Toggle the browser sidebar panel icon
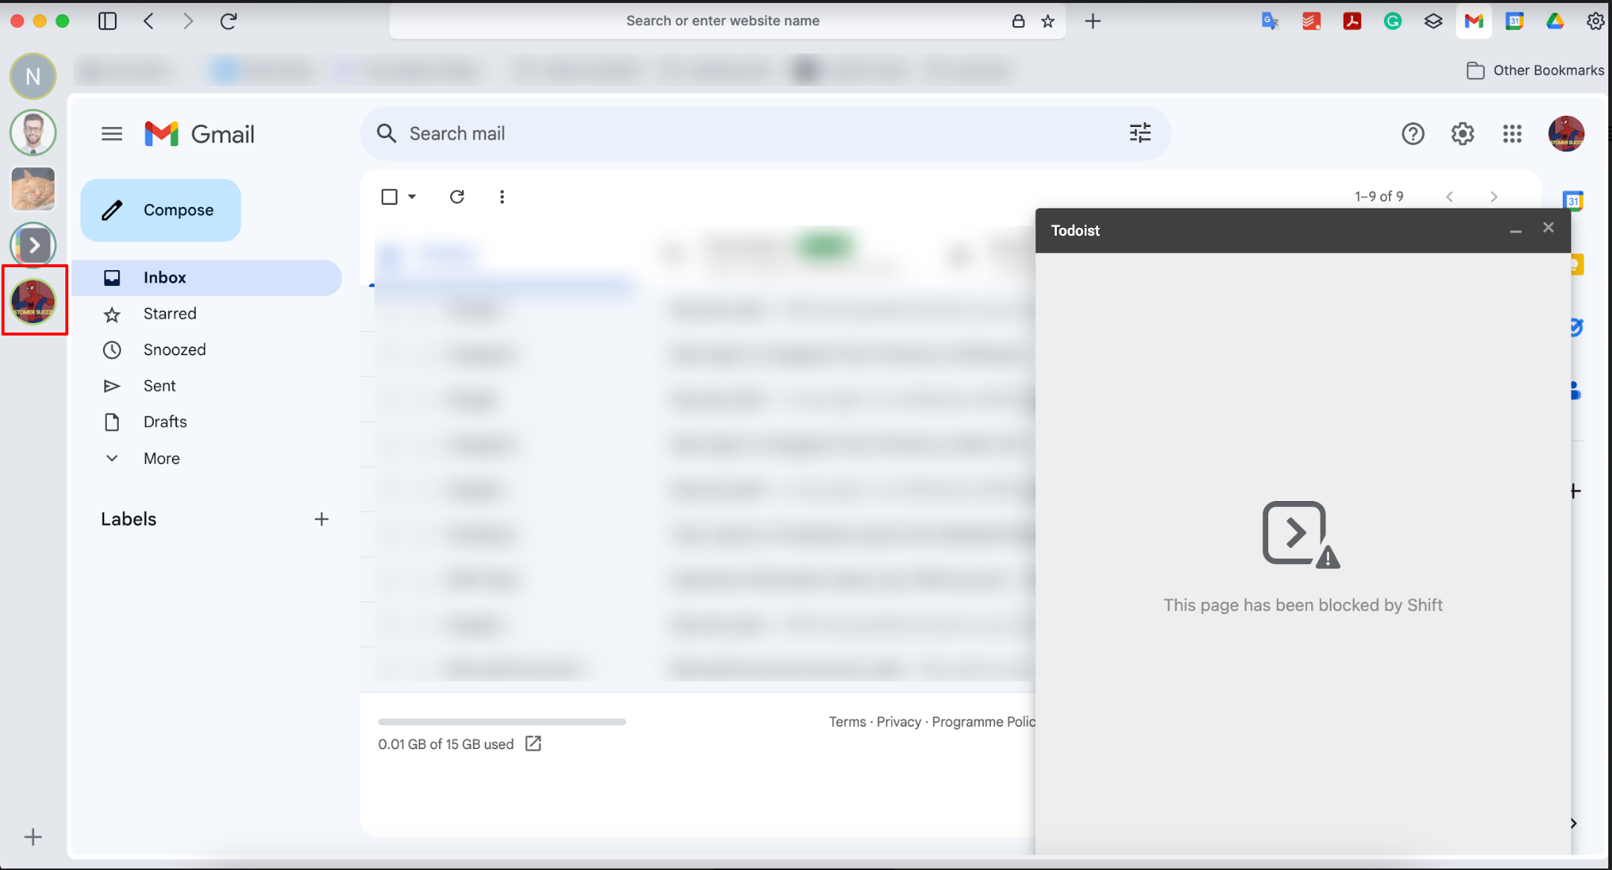Image resolution: width=1612 pixels, height=870 pixels. point(108,21)
